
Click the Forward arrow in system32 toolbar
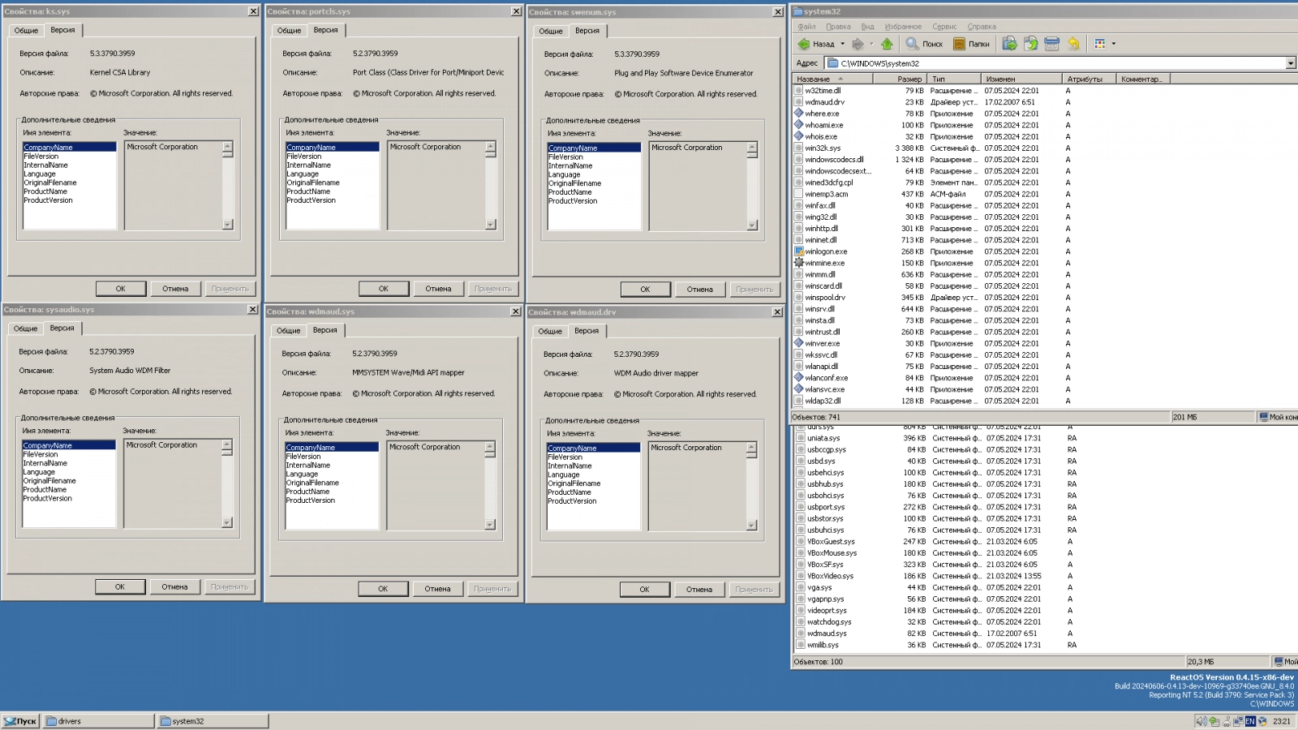click(857, 44)
